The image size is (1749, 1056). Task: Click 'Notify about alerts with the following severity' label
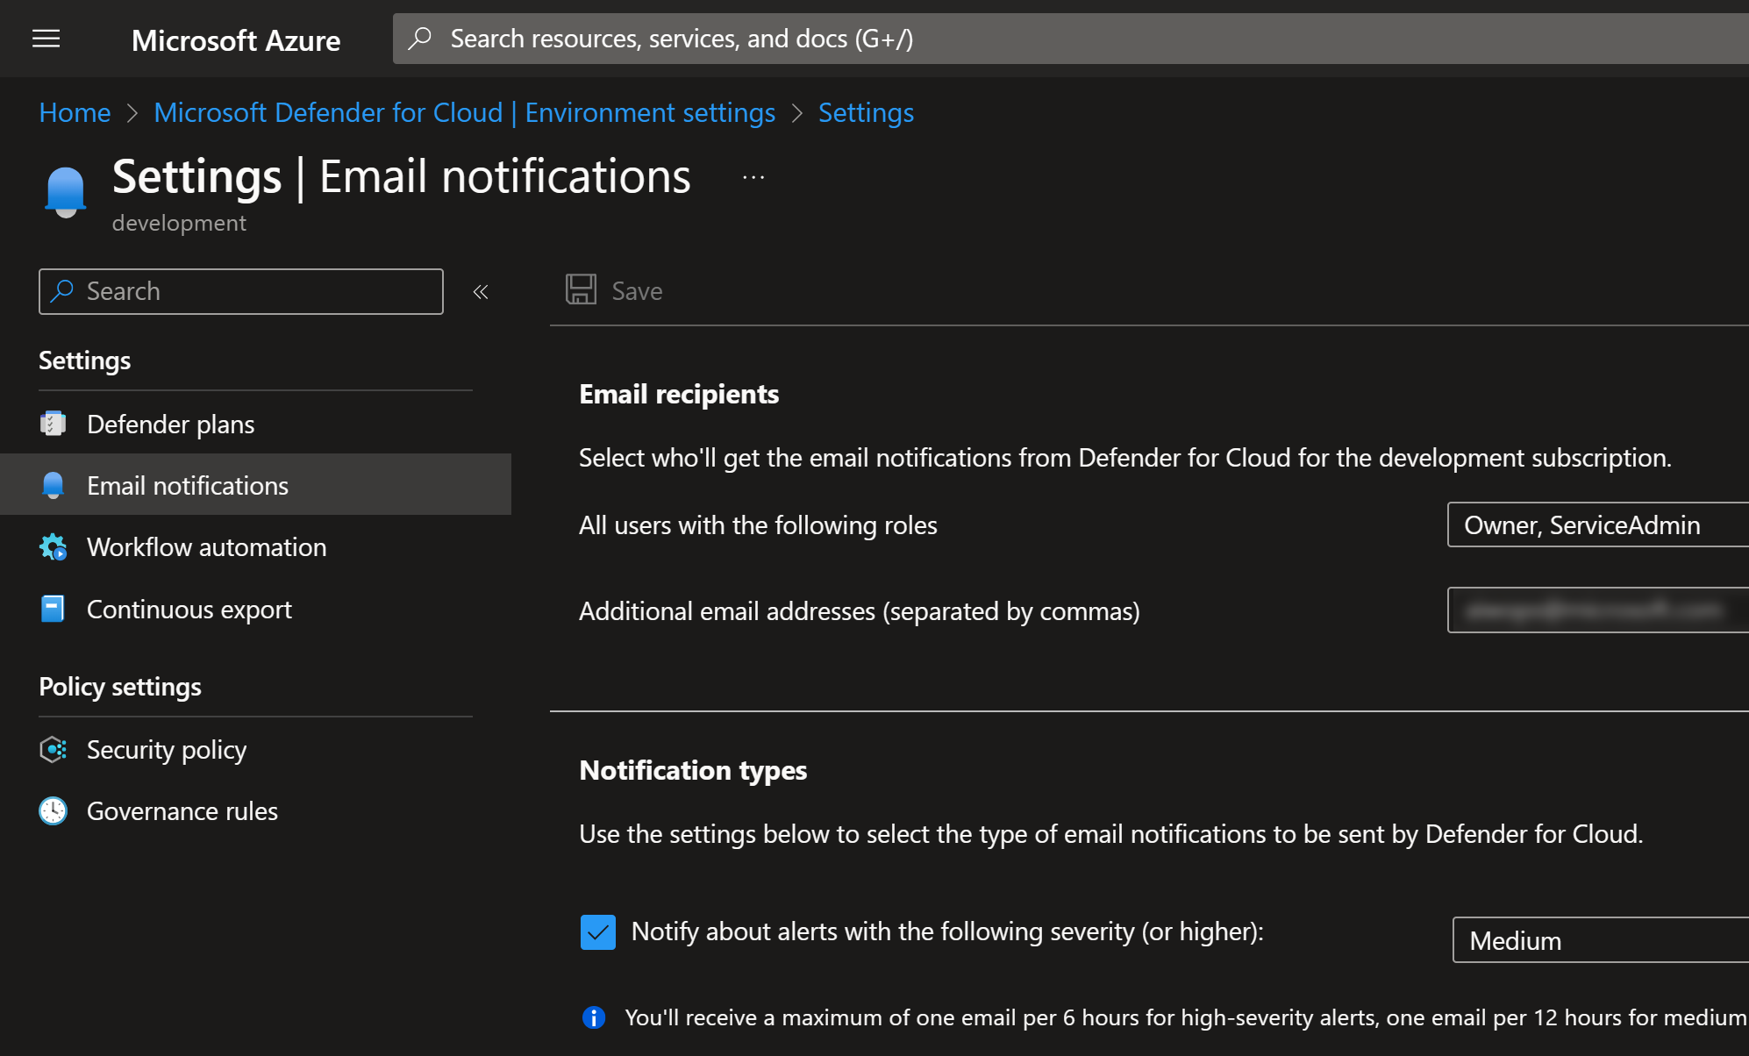coord(947,931)
